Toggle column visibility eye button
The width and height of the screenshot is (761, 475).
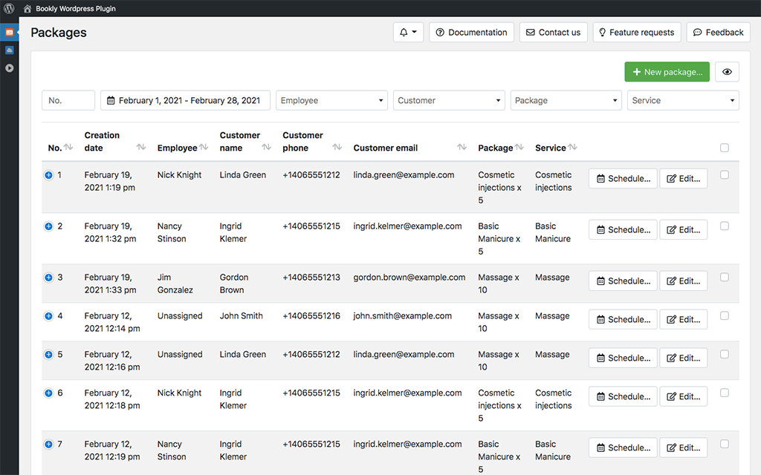click(727, 72)
